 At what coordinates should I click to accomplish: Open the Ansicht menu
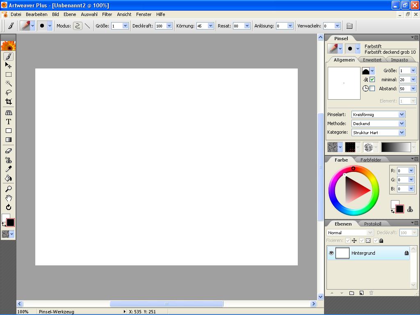click(x=124, y=14)
